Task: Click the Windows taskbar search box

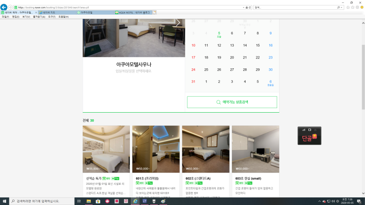Action: (42, 201)
